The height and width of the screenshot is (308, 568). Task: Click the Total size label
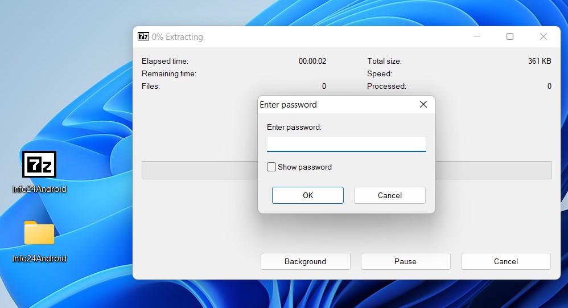(x=384, y=61)
